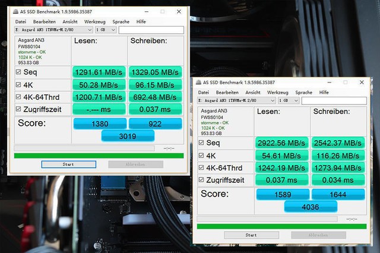Open the Bearbeiten menu in the right window
This screenshot has width=380, height=253.
click(x=227, y=92)
